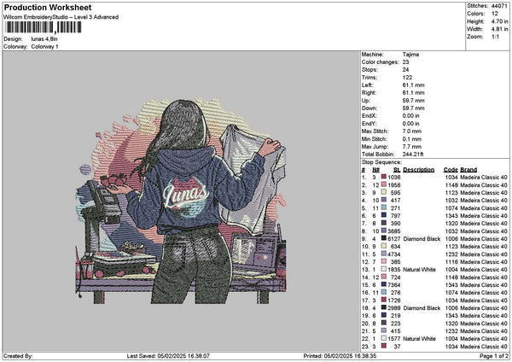Click the pink swatch beside stitch count 1956

pos(384,185)
